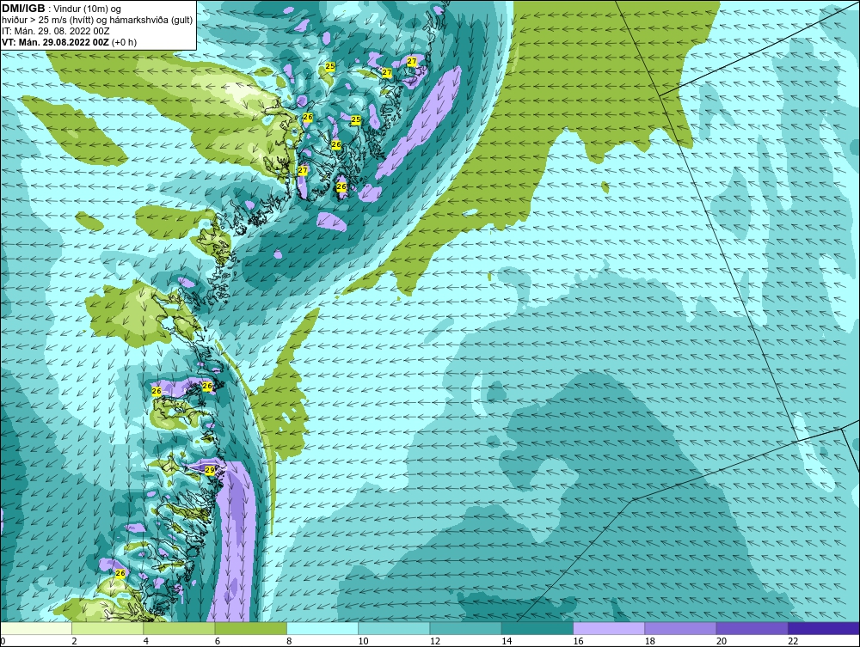Image resolution: width=860 pixels, height=647 pixels.
Task: Click the legend scale number '2'
Action: click(74, 642)
